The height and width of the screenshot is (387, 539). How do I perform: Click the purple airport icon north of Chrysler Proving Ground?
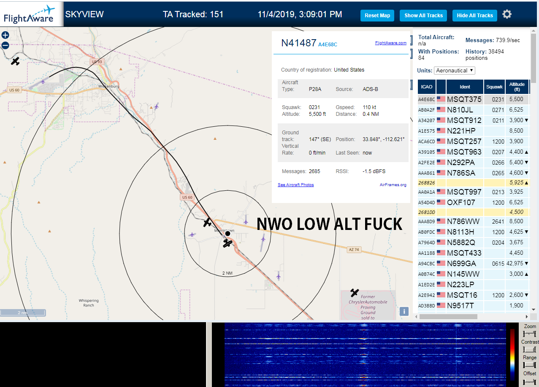coord(279,276)
